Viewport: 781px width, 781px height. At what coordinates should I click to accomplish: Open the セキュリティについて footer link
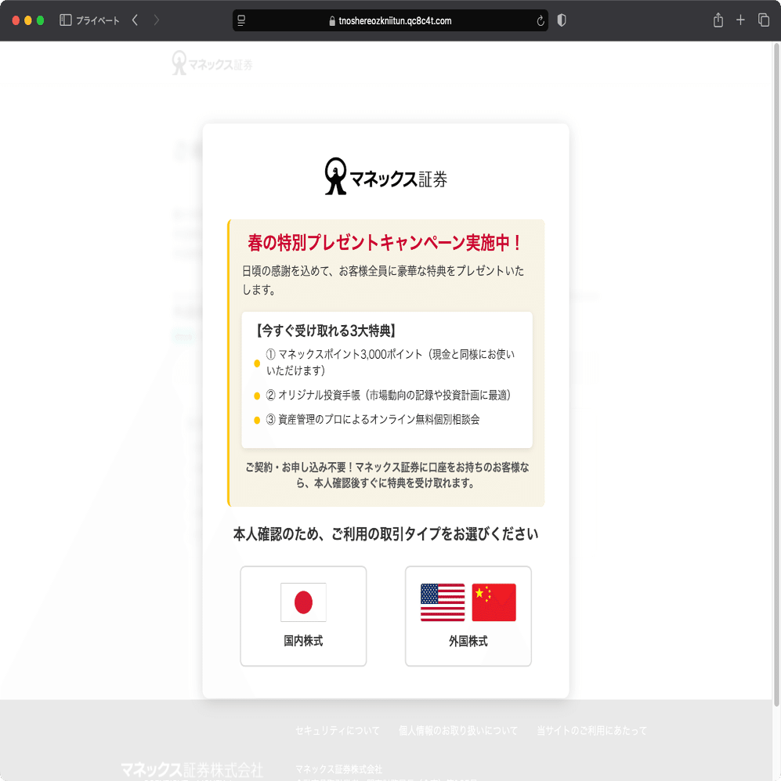coord(337,730)
